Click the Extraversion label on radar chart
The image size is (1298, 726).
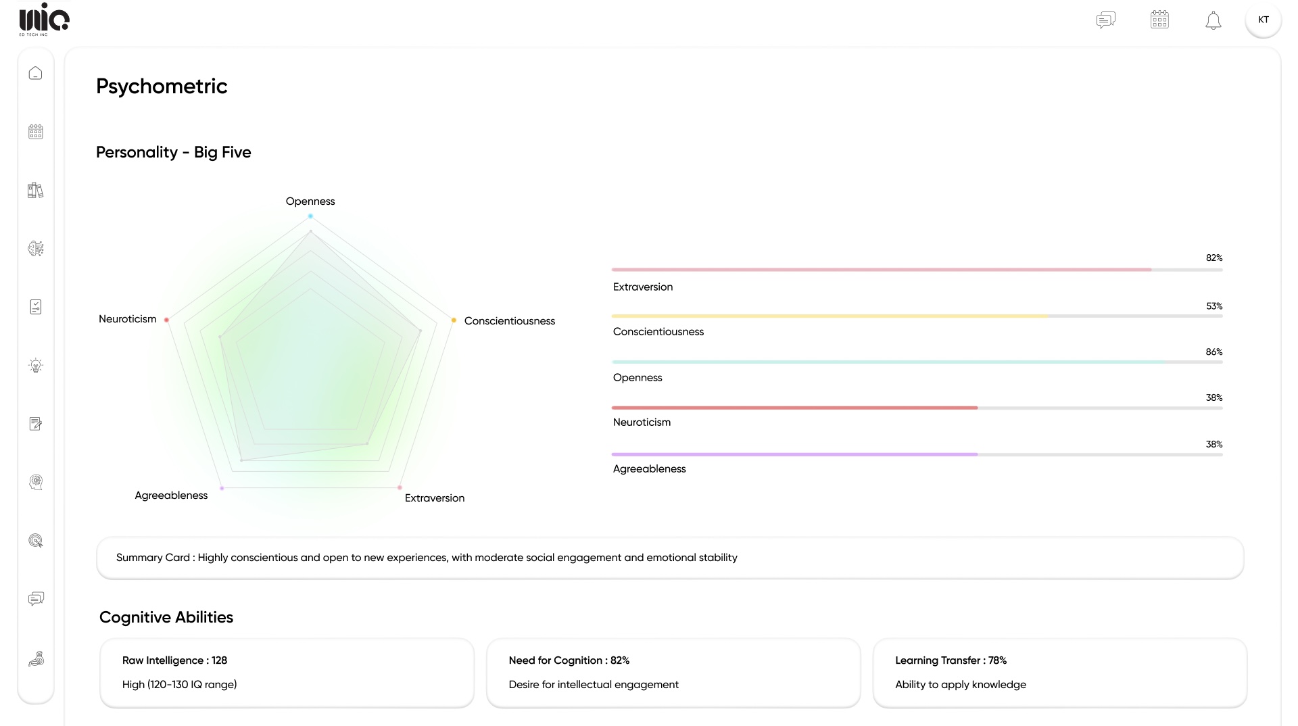[435, 498]
